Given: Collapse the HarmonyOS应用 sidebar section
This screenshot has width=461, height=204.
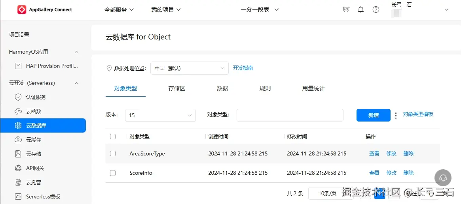Looking at the screenshot, I should click(x=76, y=52).
